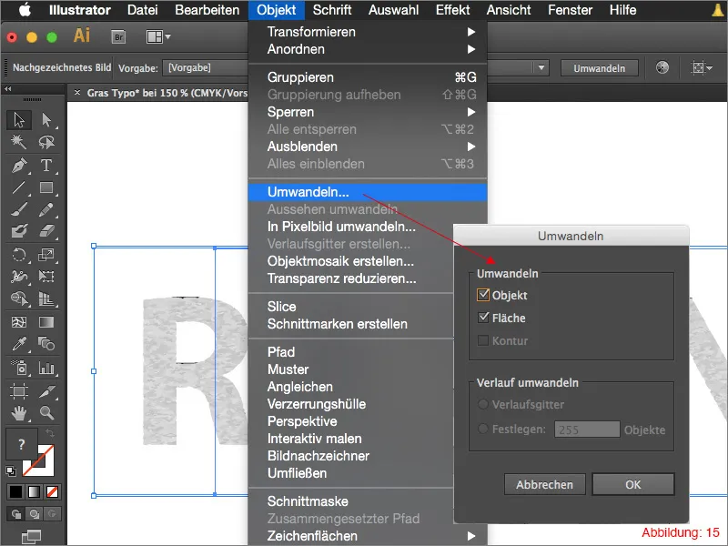
Task: Open the Vorgabe preset dropdown
Action: click(x=206, y=67)
